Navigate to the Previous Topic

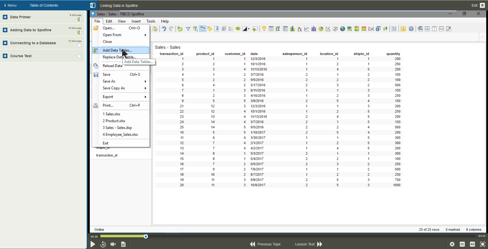pos(269,244)
